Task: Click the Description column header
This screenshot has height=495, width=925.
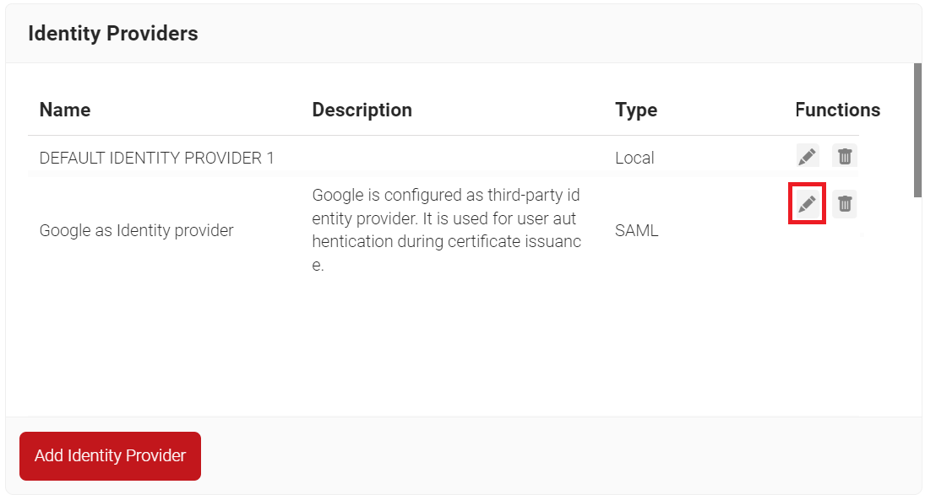Action: pyautogui.click(x=362, y=110)
